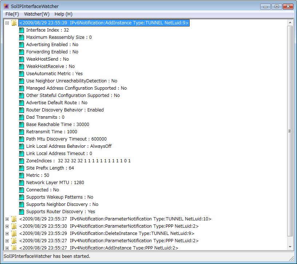Select 'Network Layer MTU : 1280' row
This screenshot has width=297, height=264.
tap(55, 183)
